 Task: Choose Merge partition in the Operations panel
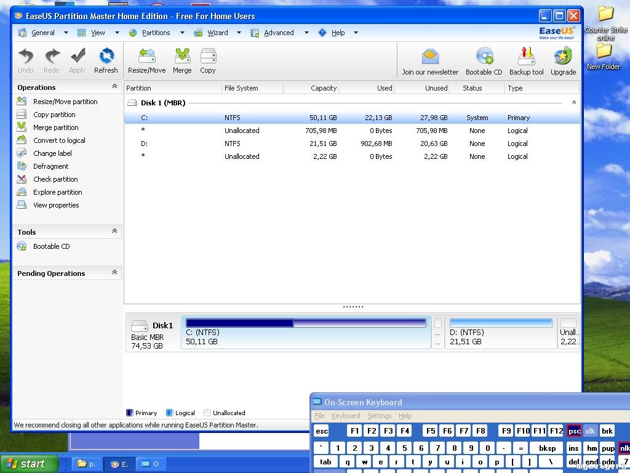coord(56,127)
